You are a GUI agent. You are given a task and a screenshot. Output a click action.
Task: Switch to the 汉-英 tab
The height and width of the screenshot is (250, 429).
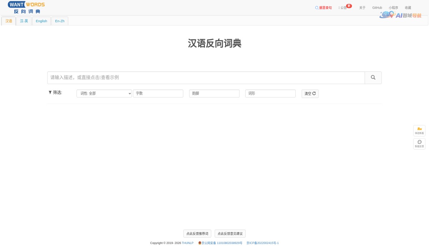click(x=24, y=21)
